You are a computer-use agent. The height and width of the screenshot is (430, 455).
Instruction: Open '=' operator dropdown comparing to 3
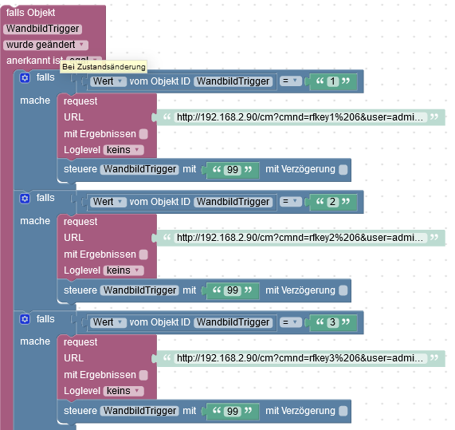pos(291,322)
